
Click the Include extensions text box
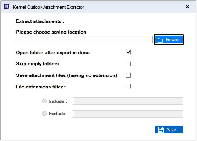point(127,101)
